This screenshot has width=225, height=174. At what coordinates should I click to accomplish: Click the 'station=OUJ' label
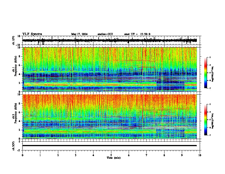pyautogui.click(x=105, y=34)
